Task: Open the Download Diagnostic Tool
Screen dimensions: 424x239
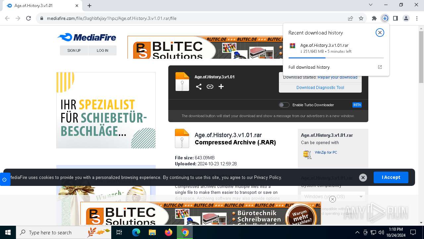Action: tap(320, 88)
